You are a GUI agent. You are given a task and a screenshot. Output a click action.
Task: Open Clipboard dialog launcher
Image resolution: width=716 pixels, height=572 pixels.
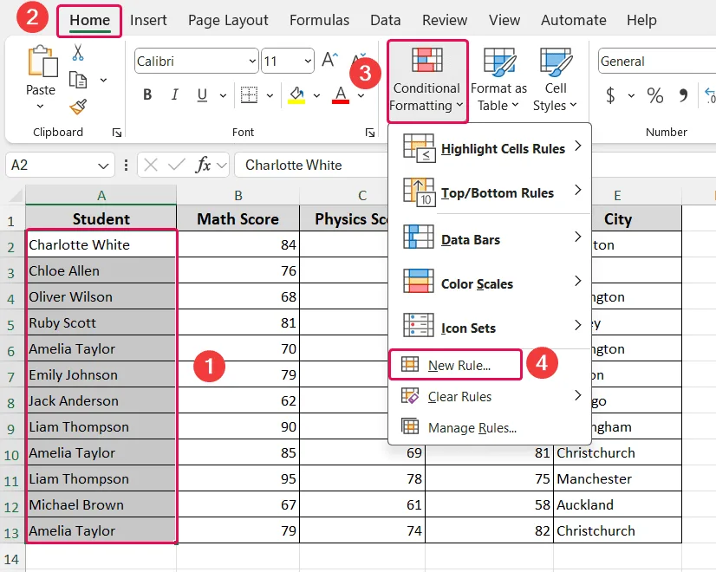click(x=117, y=133)
